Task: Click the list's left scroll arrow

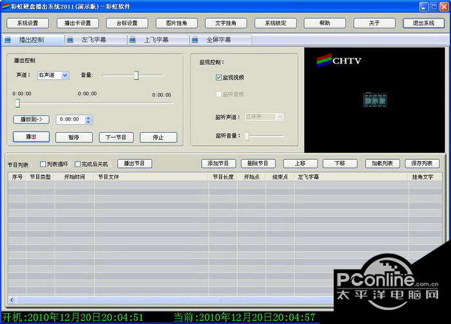Action: pyautogui.click(x=12, y=300)
